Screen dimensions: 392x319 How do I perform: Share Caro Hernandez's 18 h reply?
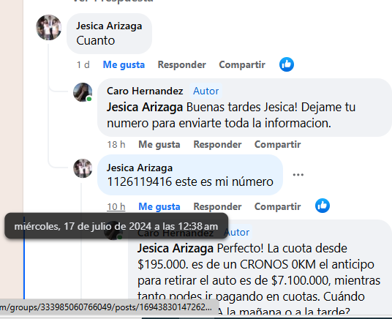point(277,145)
